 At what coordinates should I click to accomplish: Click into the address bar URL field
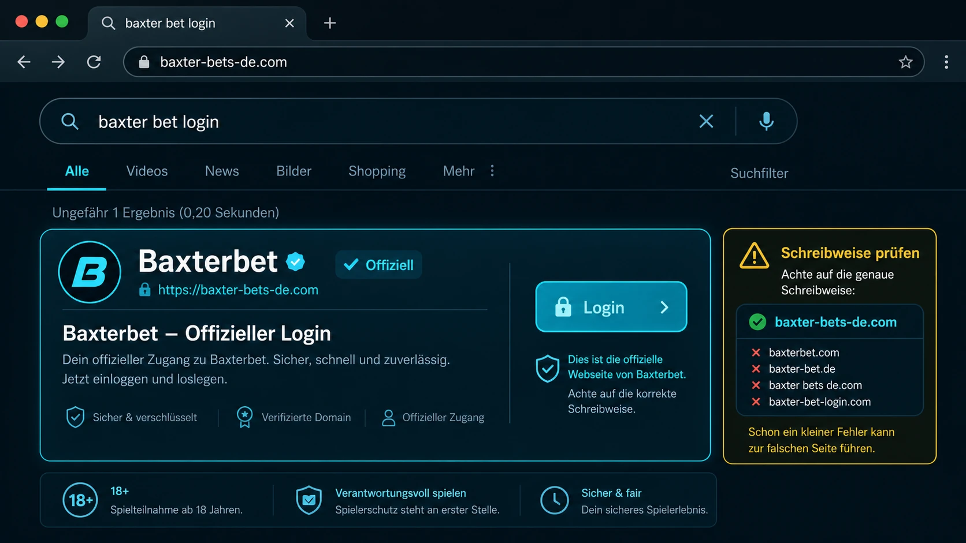(x=523, y=62)
